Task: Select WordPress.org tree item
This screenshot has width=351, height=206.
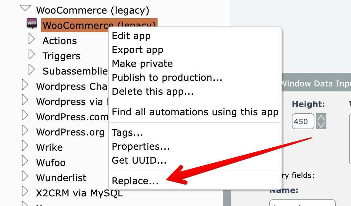Action: (70, 132)
